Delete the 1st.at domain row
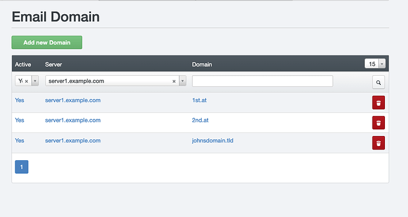This screenshot has height=217, width=408. pyautogui.click(x=378, y=102)
